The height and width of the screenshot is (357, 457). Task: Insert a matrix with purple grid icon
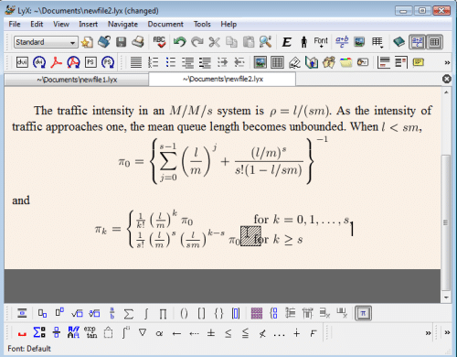coord(256,313)
